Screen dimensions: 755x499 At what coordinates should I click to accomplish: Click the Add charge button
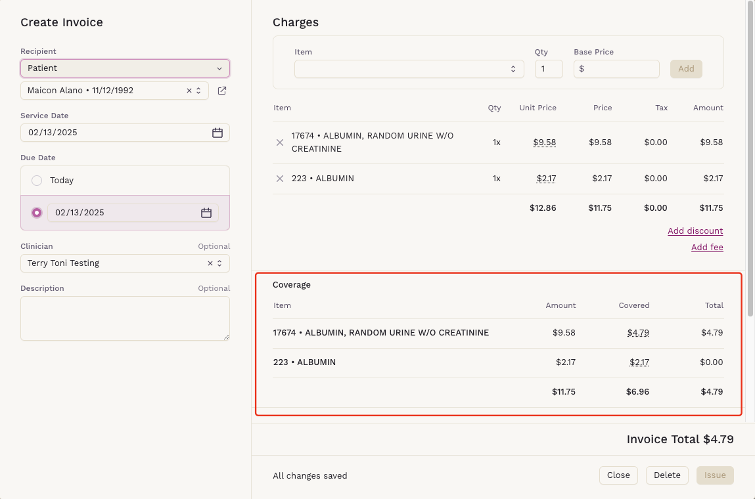click(686, 69)
